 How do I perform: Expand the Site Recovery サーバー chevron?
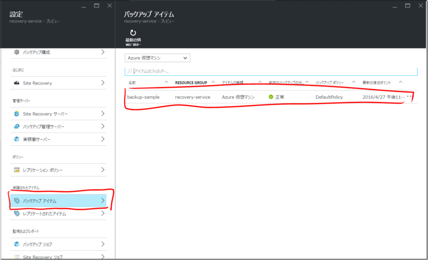(x=103, y=113)
